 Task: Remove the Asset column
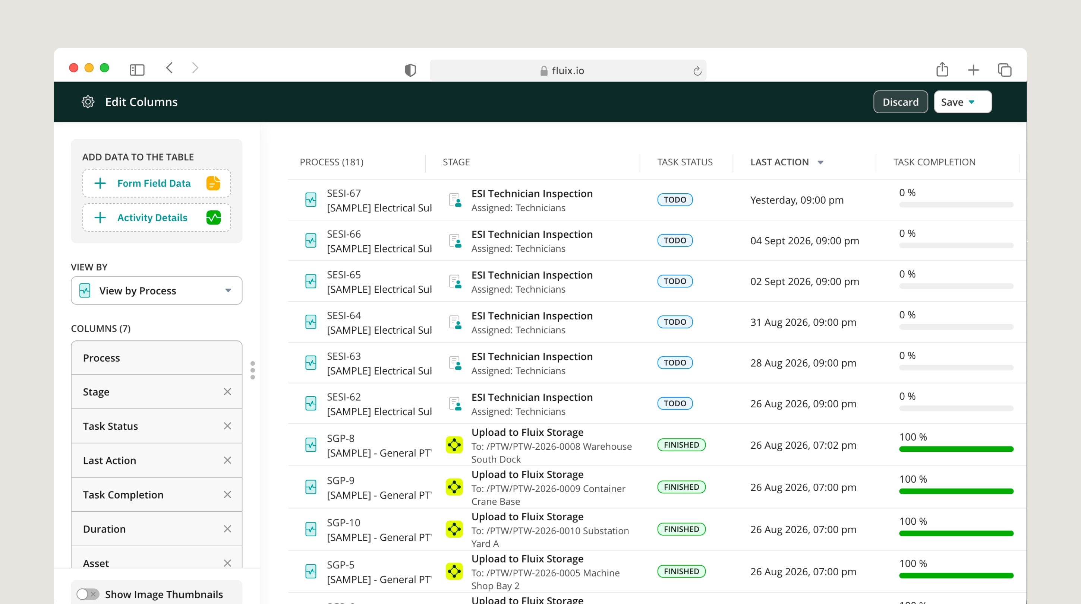pos(227,563)
